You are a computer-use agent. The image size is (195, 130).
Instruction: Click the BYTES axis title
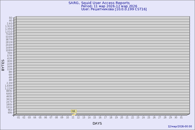pos(3,65)
